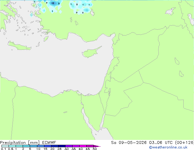The width and height of the screenshot is (194, 150).
Task: Select the 45 mm legend color swatch
Action: pyautogui.click(x=90, y=146)
